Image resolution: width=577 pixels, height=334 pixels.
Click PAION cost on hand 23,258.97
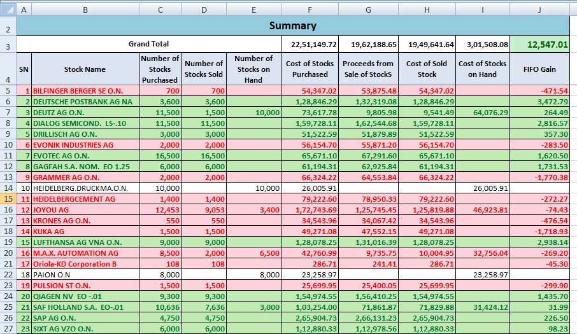tap(483, 274)
